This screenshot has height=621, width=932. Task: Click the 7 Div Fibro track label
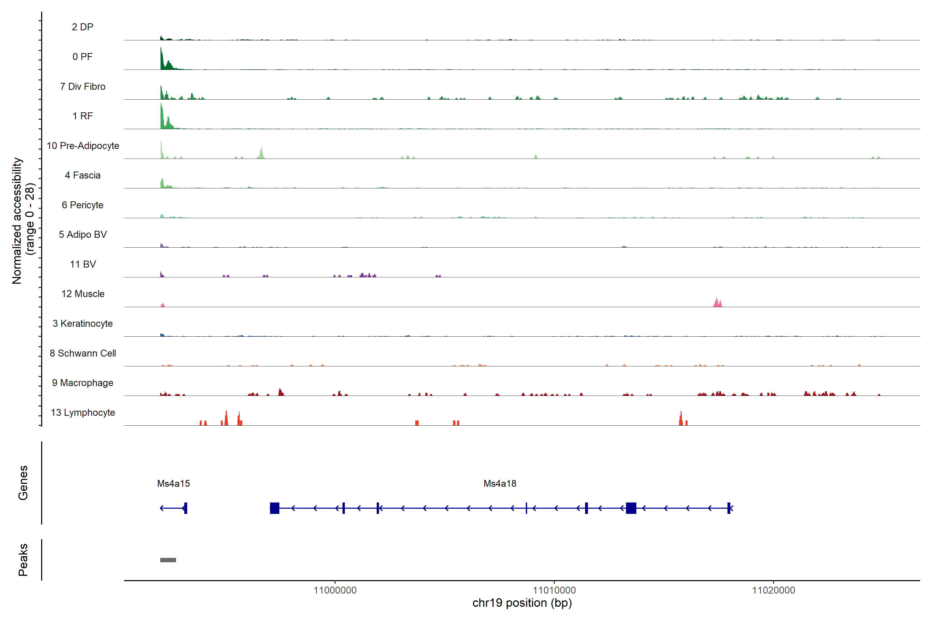(82, 86)
